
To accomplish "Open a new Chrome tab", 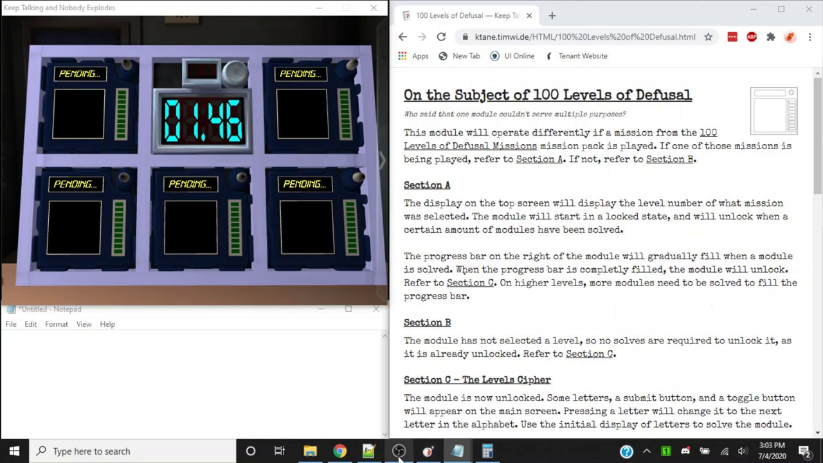I will (x=552, y=15).
